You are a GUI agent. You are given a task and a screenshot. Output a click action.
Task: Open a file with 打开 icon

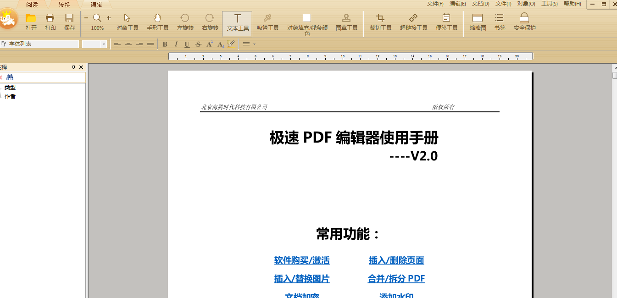[x=31, y=22]
